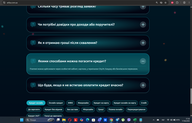192x123 pixels.
Task: Click question 'Чи потрібні довідки про доходи або поручителі?'
Action: pyautogui.click(x=76, y=24)
